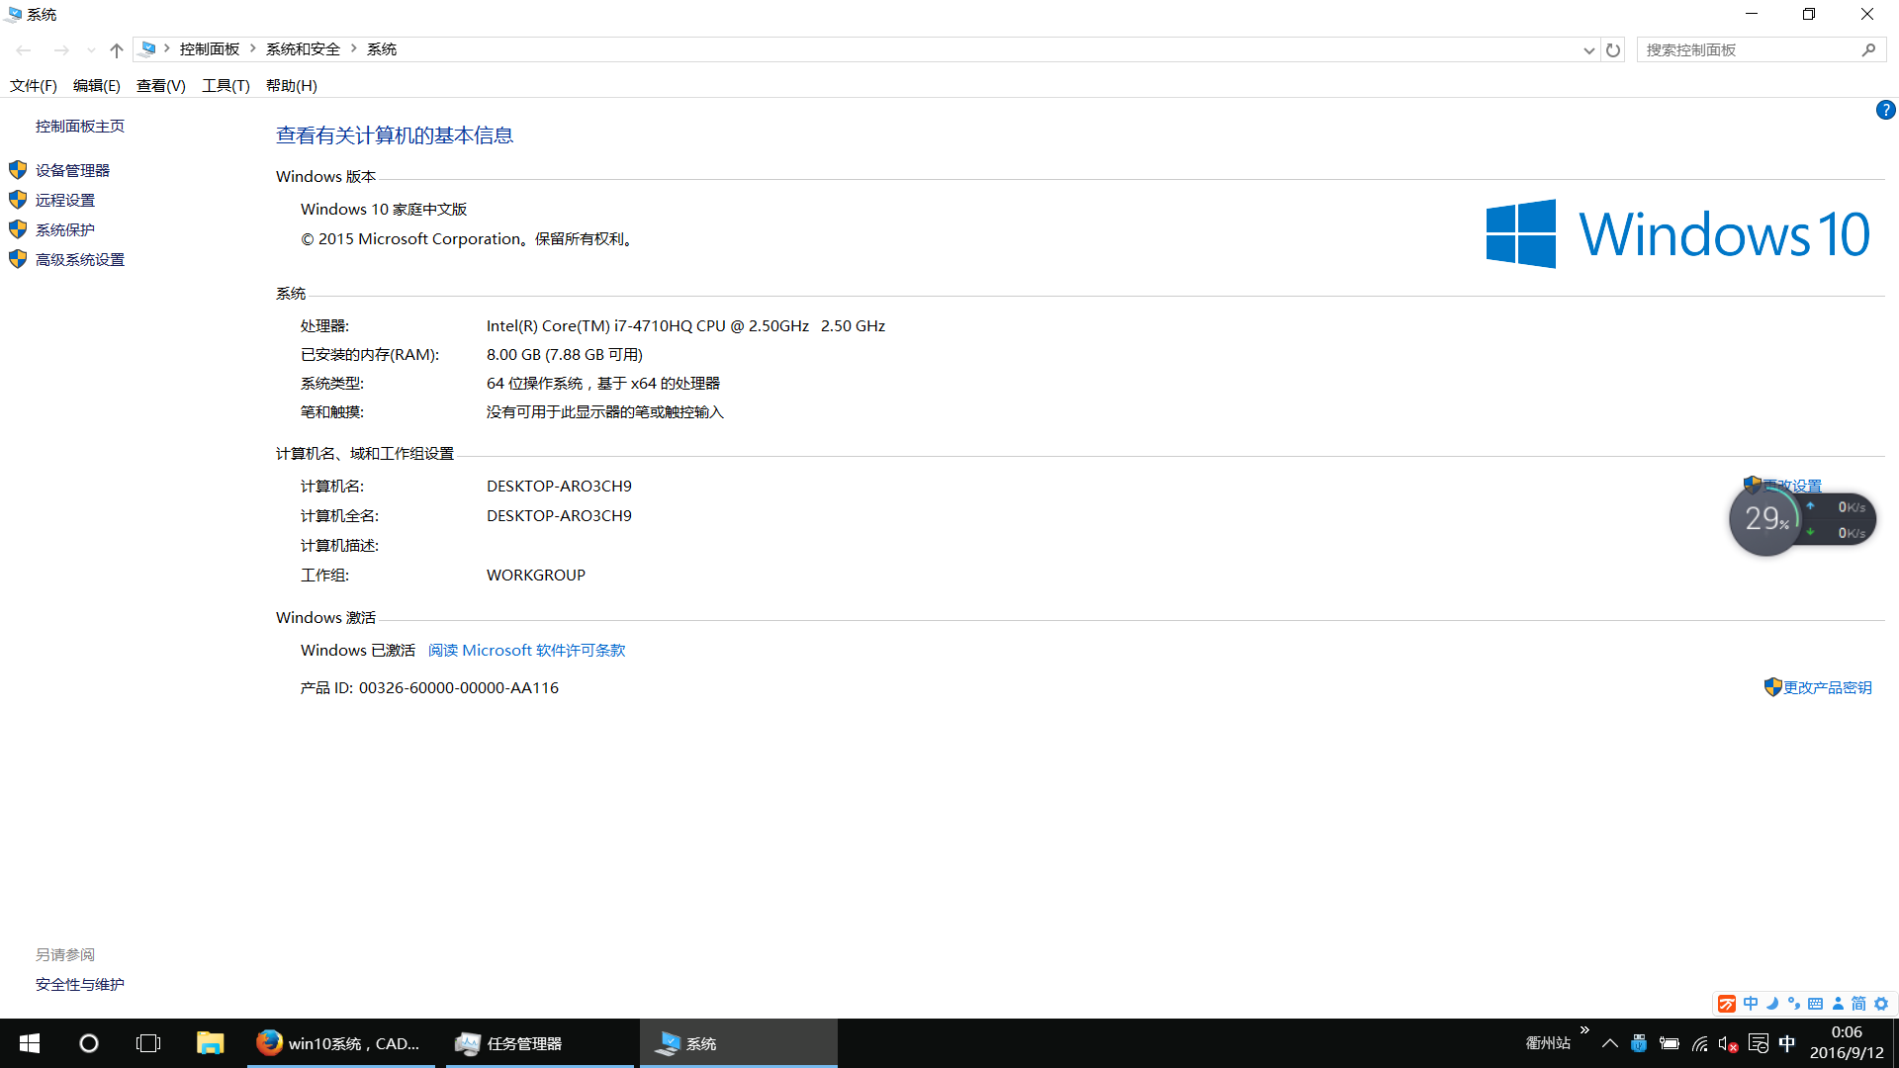
Task: Click 系统 taskbar window button
Action: [738, 1043]
